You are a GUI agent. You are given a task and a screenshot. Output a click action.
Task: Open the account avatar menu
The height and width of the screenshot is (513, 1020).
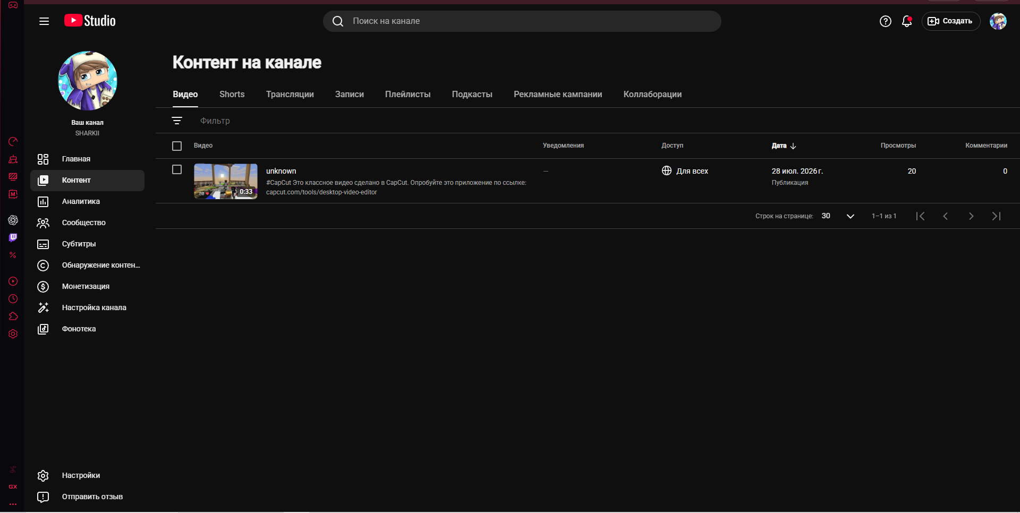coord(998,21)
